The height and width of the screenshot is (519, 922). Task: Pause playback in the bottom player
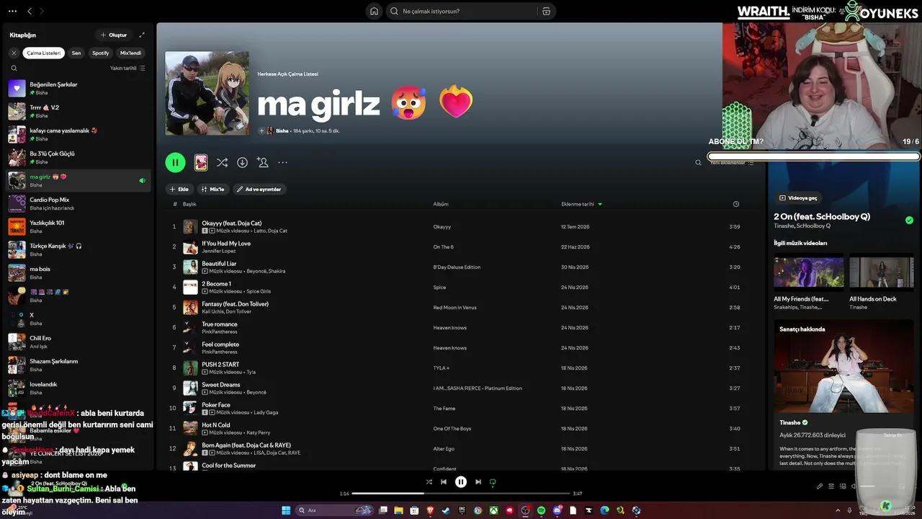point(461,482)
